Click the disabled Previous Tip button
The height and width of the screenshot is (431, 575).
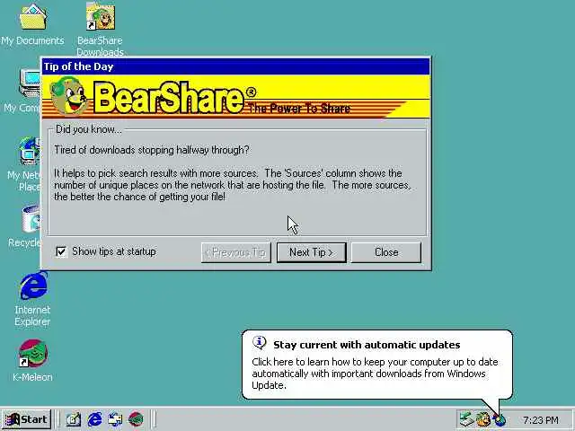pyautogui.click(x=235, y=252)
